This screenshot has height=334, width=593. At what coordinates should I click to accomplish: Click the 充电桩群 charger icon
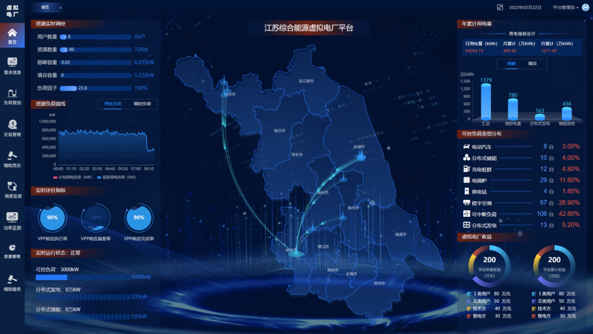(x=466, y=169)
